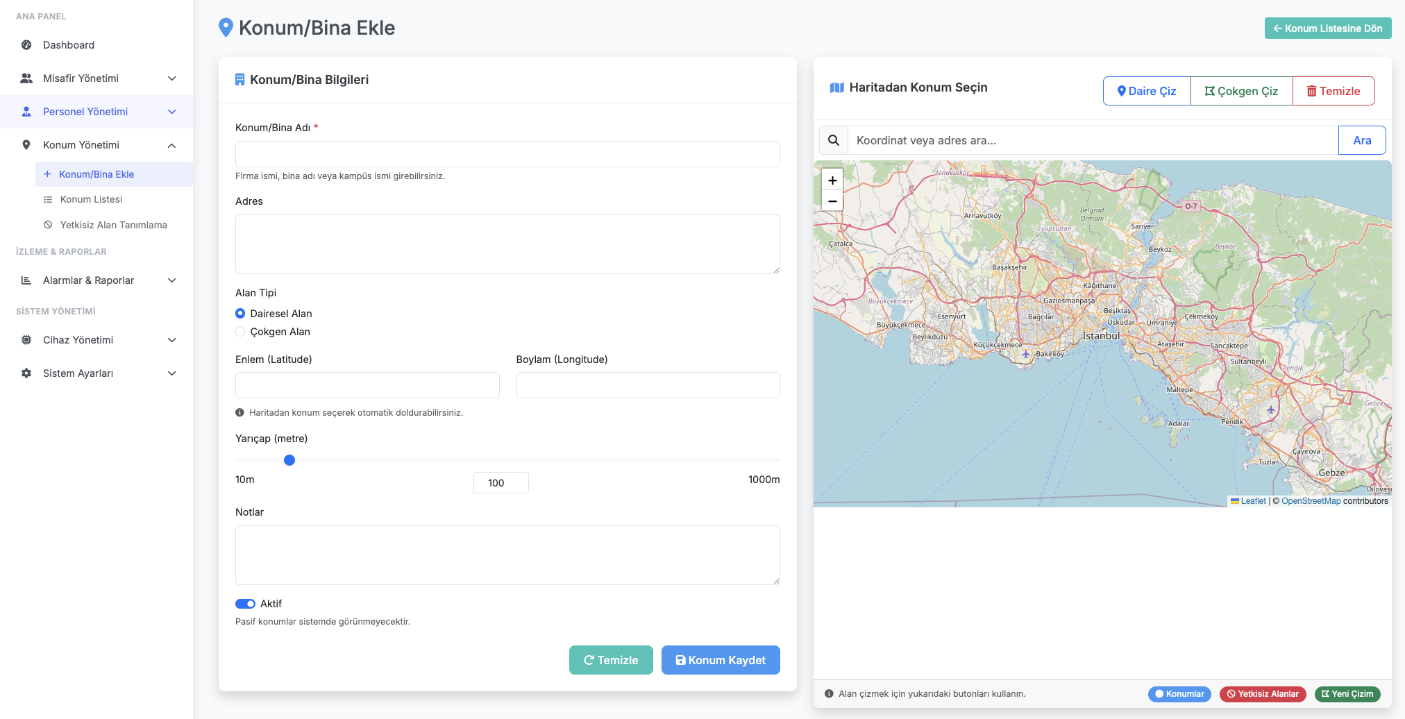Focus the Boylam (Longitude) field
Viewport: 1405px width, 719px height.
[648, 385]
